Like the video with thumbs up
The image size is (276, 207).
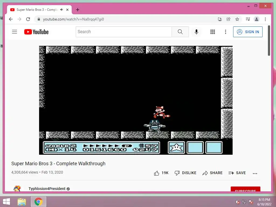point(161,173)
